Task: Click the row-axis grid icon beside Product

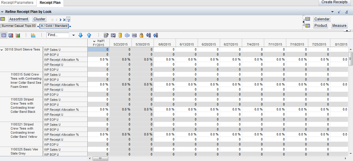Action: coord(308,26)
